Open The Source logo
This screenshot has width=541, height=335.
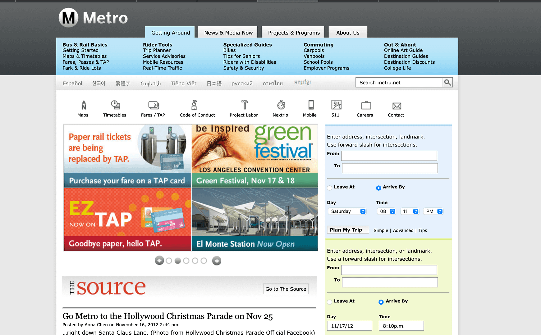point(108,287)
